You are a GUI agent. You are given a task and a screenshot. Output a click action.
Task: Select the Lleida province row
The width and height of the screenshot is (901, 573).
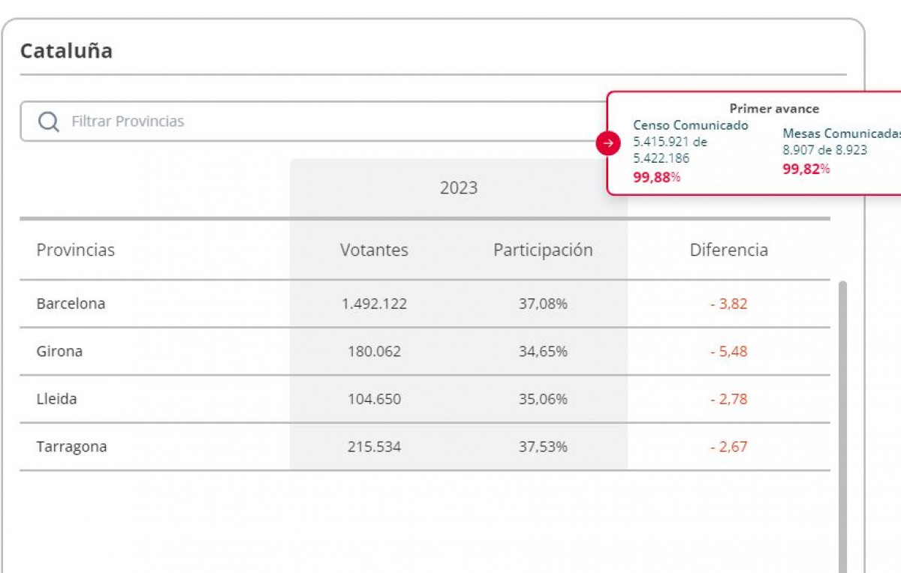[x=57, y=399]
